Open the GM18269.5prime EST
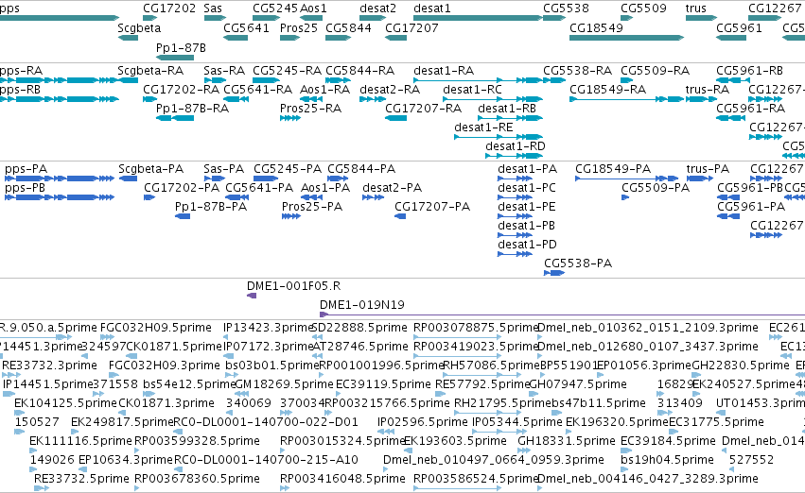The image size is (805, 493). pos(240,394)
